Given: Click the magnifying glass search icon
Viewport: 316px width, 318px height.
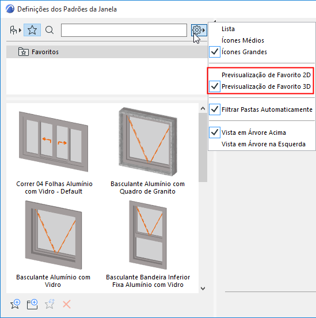Looking at the screenshot, I should [50, 30].
